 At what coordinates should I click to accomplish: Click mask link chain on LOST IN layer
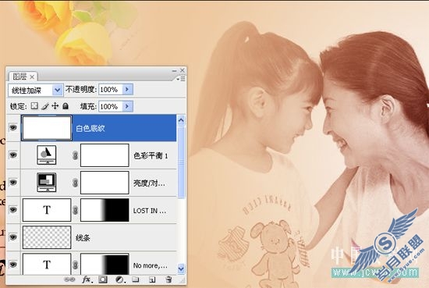pos(75,210)
